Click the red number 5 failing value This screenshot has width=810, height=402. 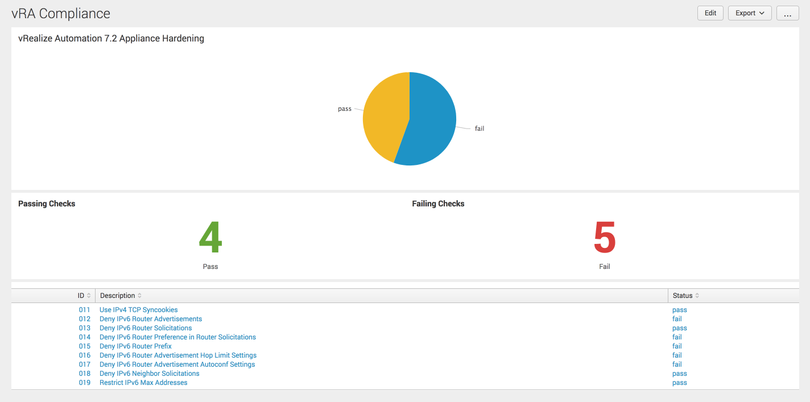pyautogui.click(x=605, y=238)
